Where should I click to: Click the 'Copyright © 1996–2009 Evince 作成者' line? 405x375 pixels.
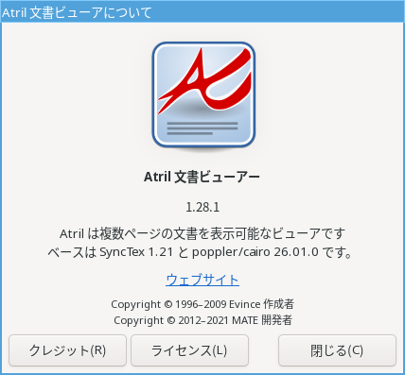202,304
